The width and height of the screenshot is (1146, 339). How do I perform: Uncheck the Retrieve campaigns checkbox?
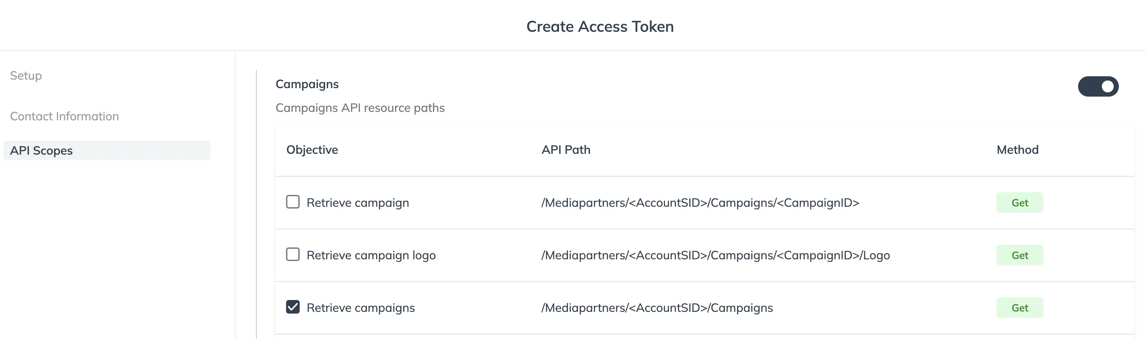point(293,307)
